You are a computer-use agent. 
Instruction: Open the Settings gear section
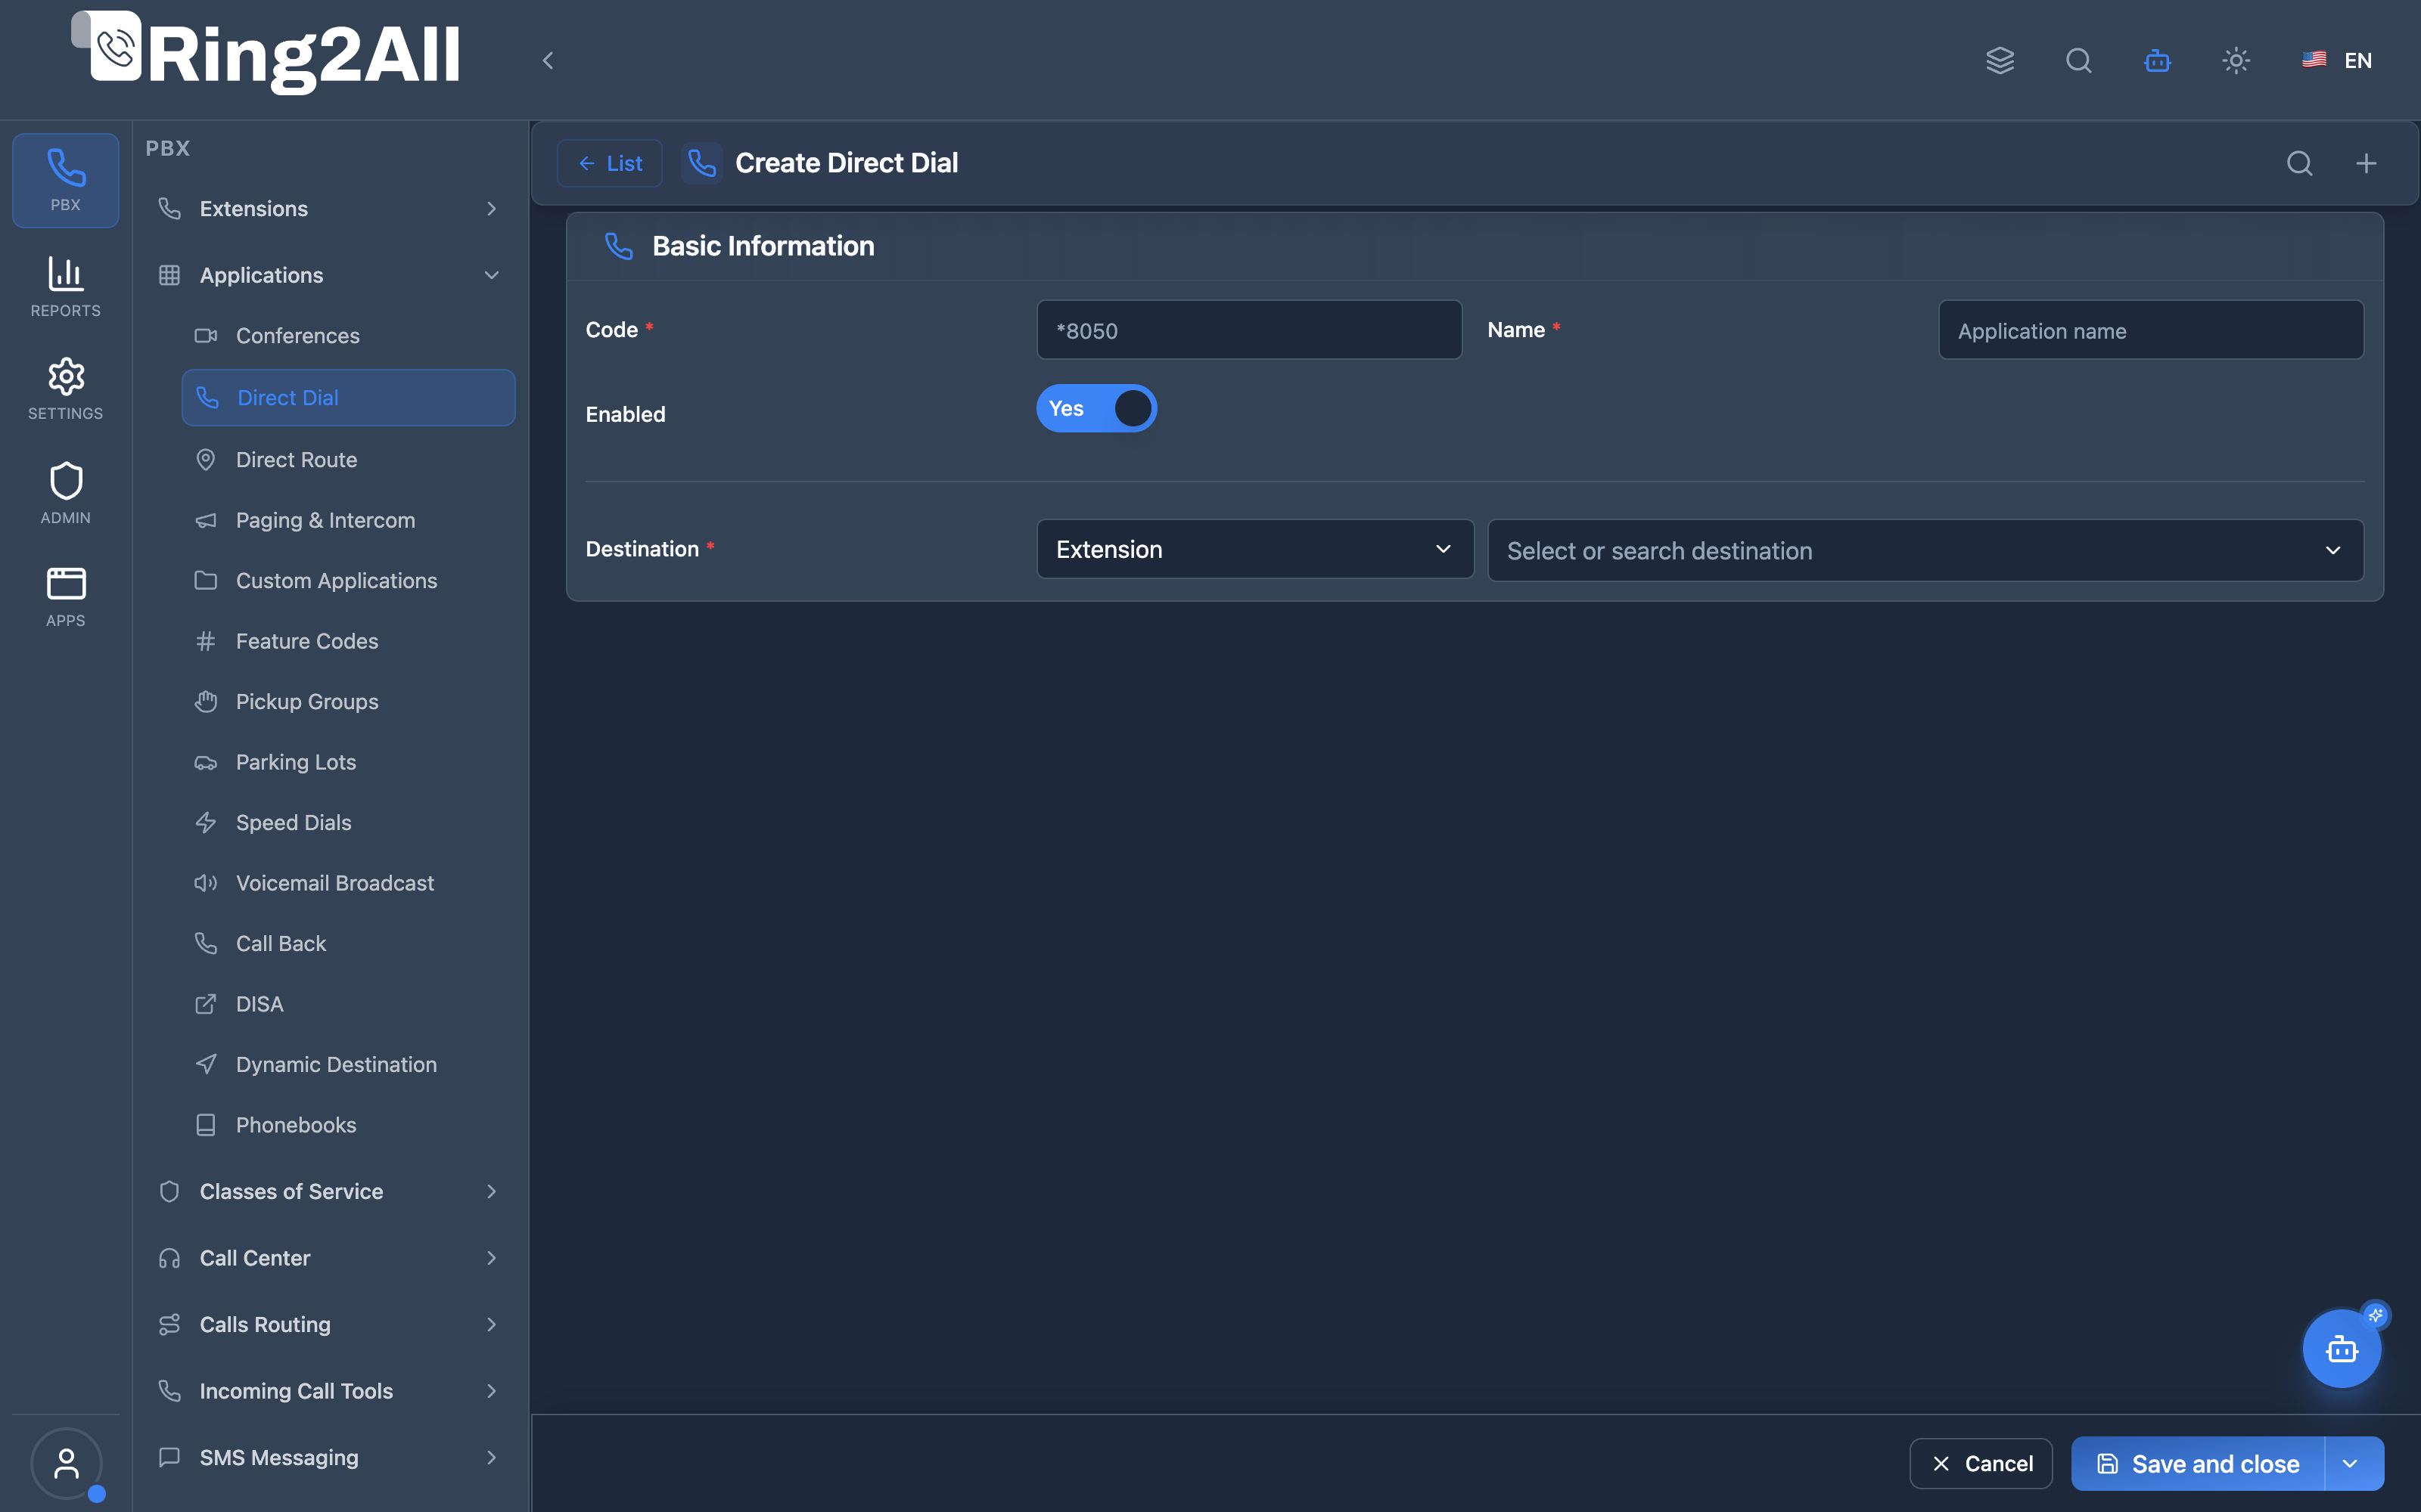point(66,389)
